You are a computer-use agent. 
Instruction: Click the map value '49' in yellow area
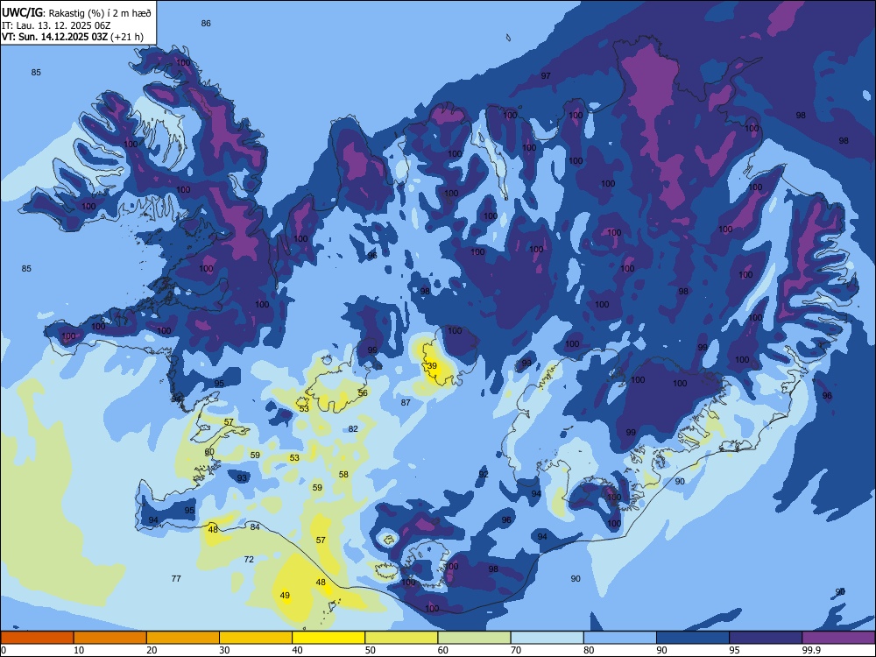(x=285, y=595)
